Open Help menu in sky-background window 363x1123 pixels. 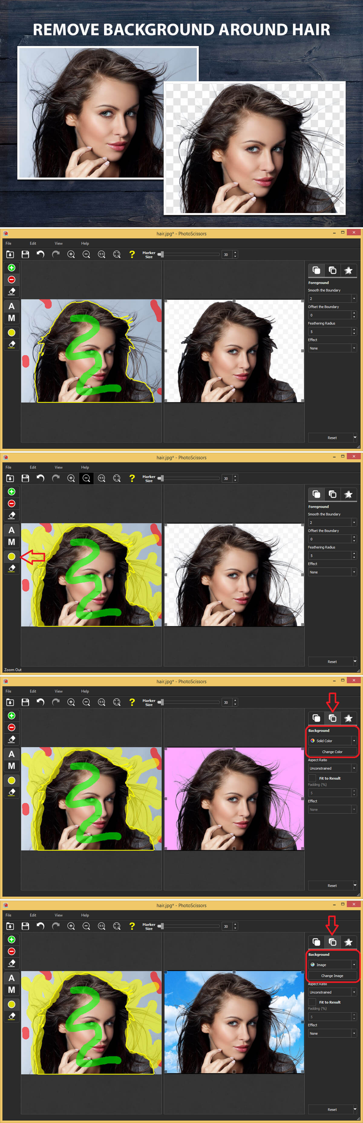[x=85, y=915]
